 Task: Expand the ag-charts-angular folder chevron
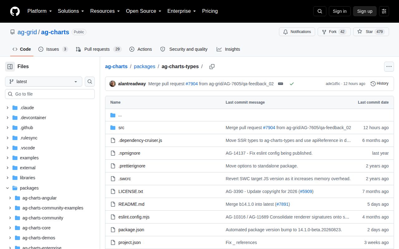point(10,198)
